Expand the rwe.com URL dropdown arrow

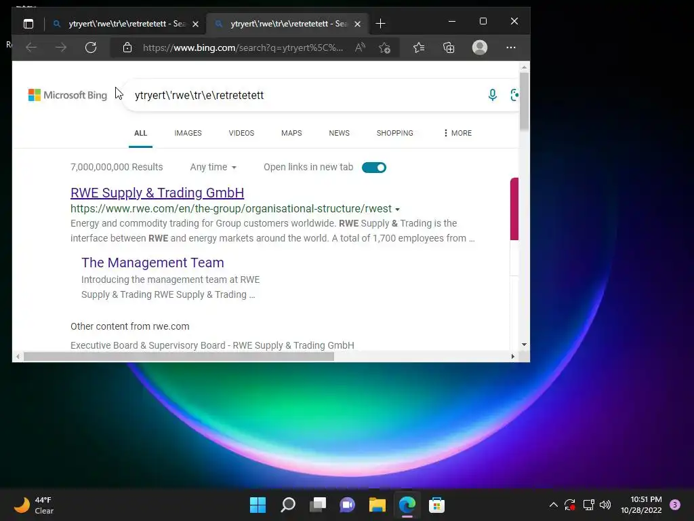click(397, 209)
